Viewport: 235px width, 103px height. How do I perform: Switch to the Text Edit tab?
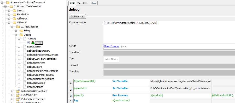pyautogui.click(x=83, y=3)
